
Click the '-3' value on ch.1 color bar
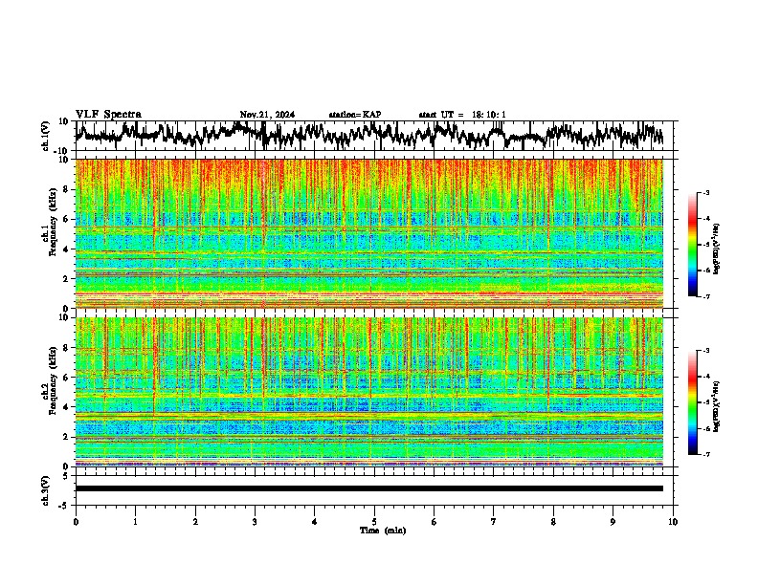point(705,192)
